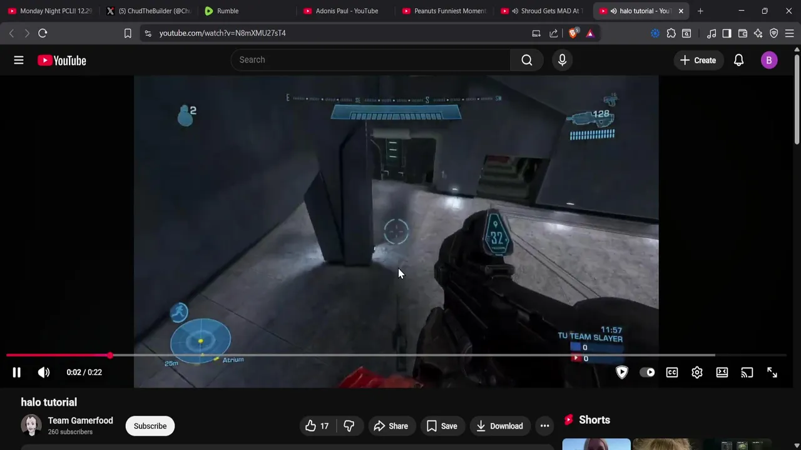
Task: Switch to Shroud Gets MAD tab
Action: [x=543, y=11]
